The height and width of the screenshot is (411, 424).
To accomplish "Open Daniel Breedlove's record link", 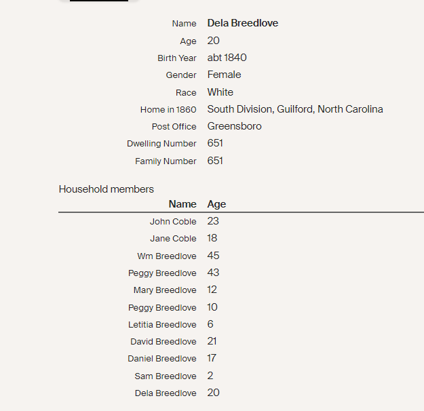I will (162, 359).
